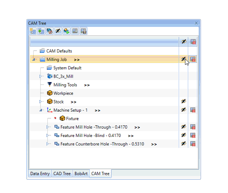The image size is (228, 193).
Task: Expand Feature Mill Hole -Through - 0.4170 node
Action: click(47, 127)
